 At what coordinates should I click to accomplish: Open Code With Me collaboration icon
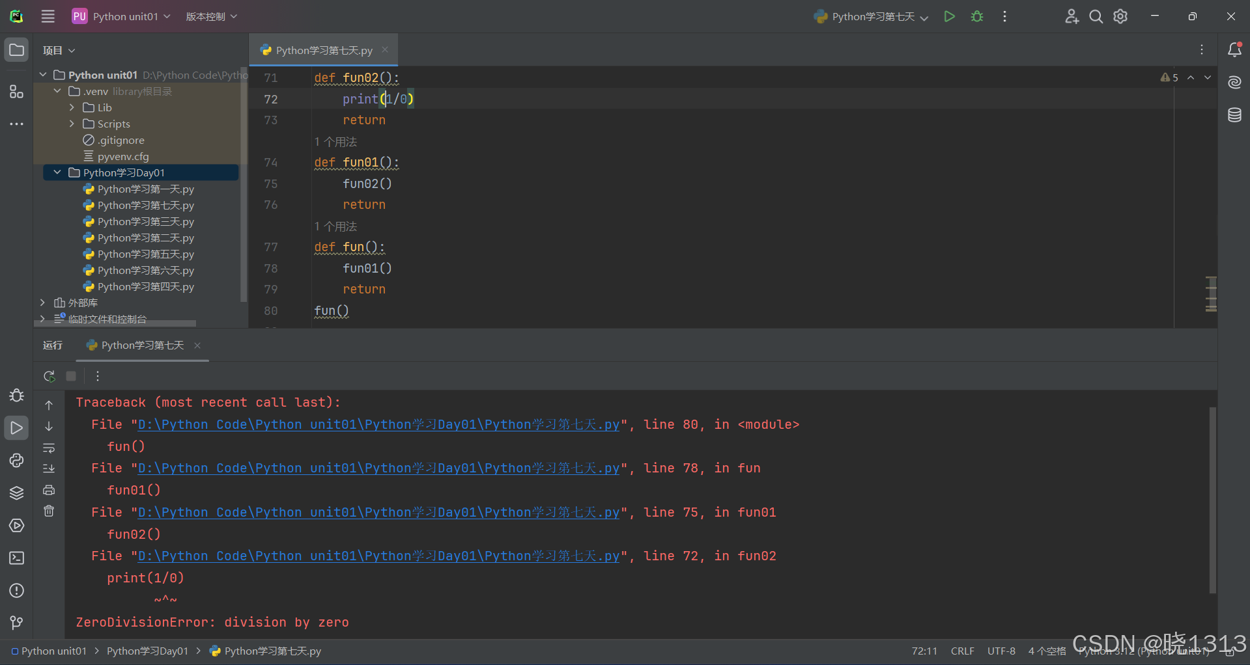click(x=1072, y=16)
